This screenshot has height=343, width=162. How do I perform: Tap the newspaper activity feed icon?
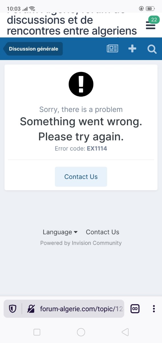point(112,49)
